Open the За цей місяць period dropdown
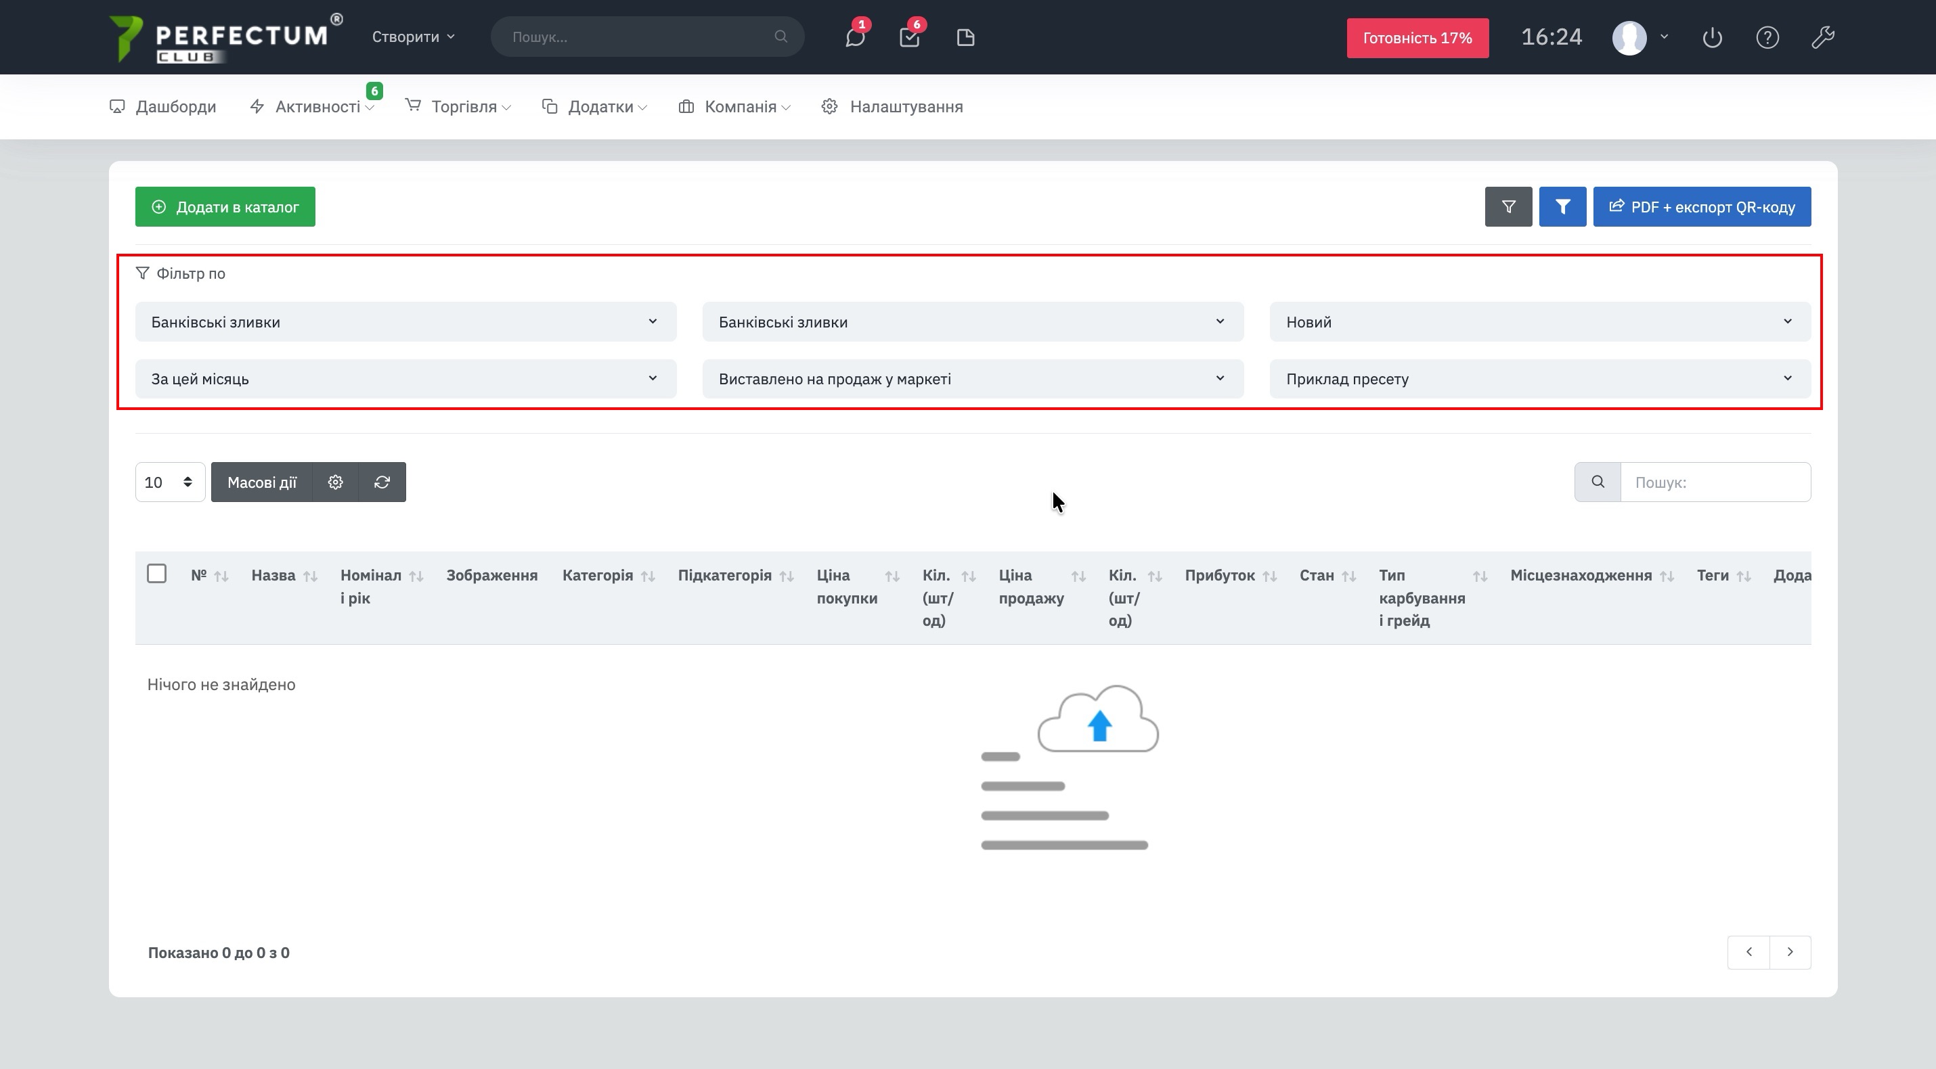Screen dimensions: 1936x1069 pyautogui.click(x=405, y=379)
